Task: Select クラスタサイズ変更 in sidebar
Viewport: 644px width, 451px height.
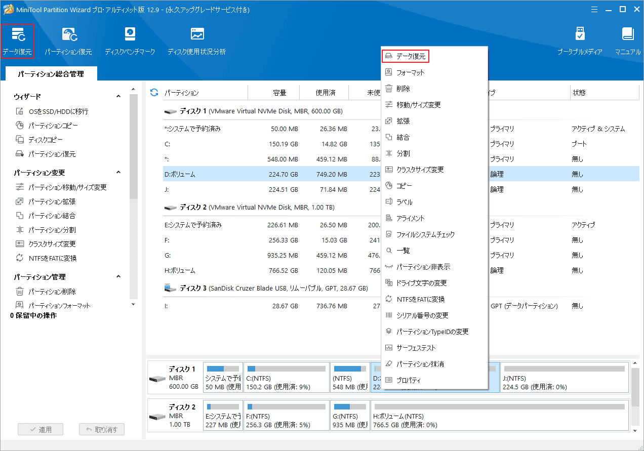Action: (x=46, y=244)
